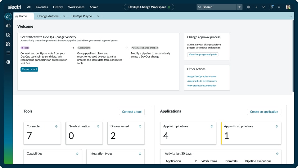
Task: Close the DevOps Playbo... tab
Action: click(x=98, y=16)
